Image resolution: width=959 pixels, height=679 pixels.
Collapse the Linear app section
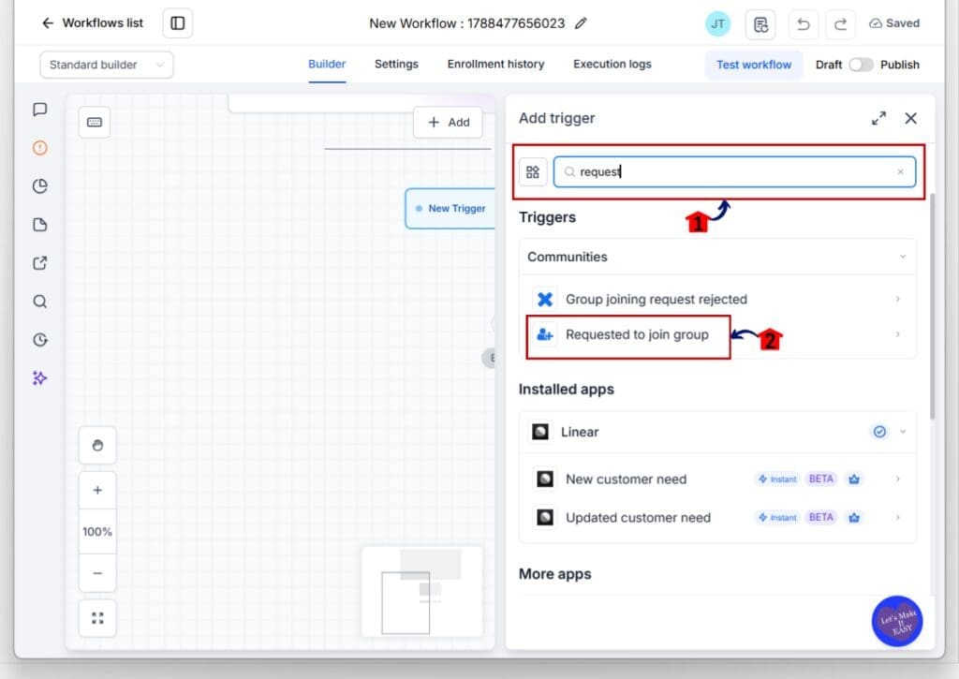point(903,432)
